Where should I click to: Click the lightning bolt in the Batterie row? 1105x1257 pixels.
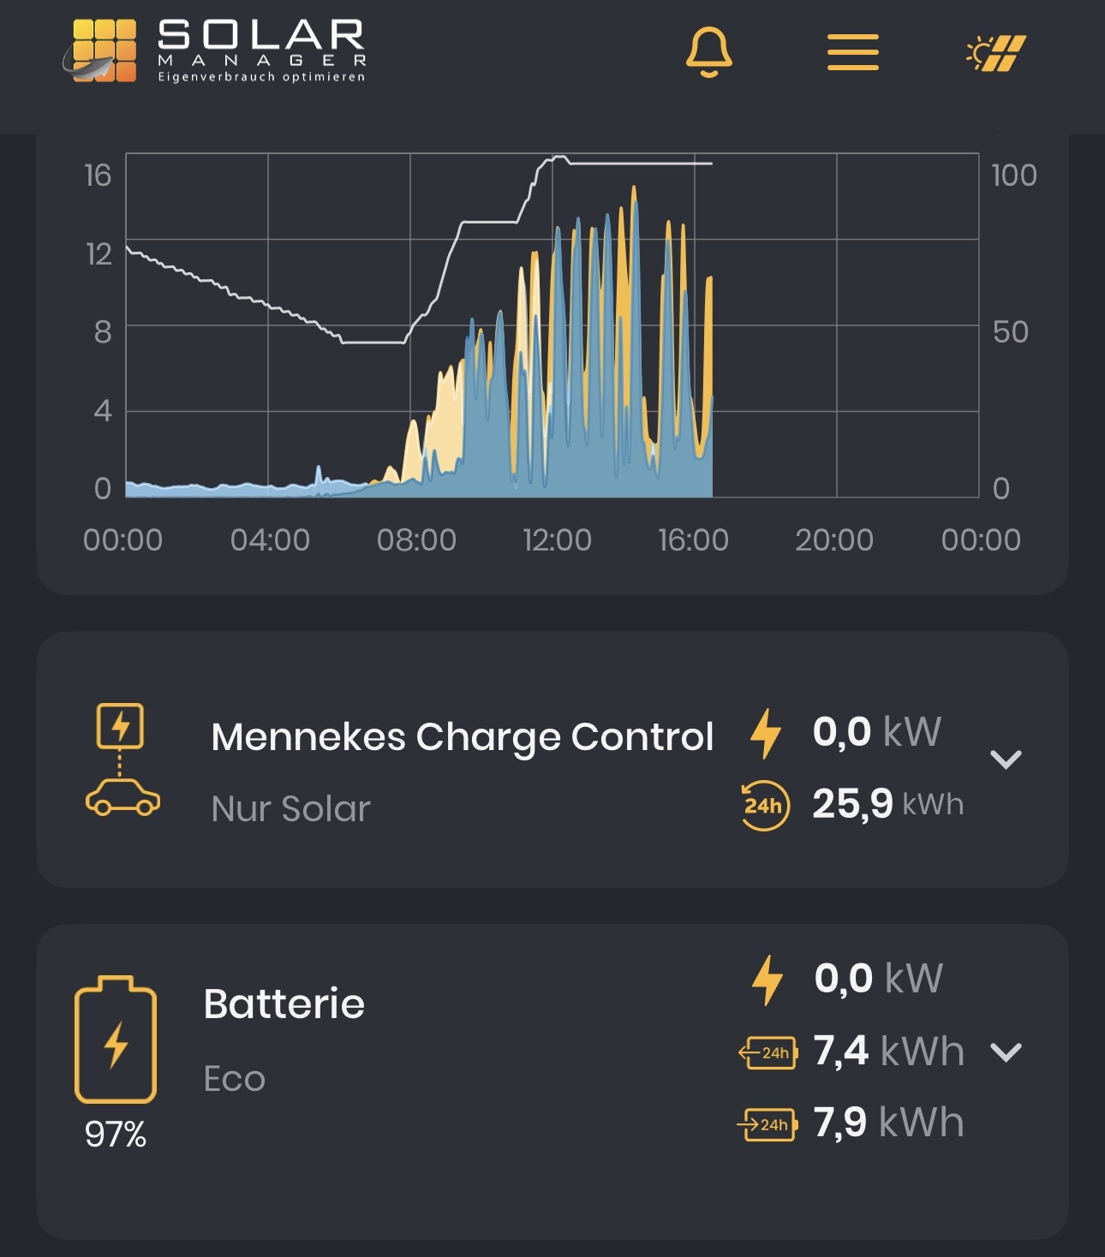click(767, 980)
